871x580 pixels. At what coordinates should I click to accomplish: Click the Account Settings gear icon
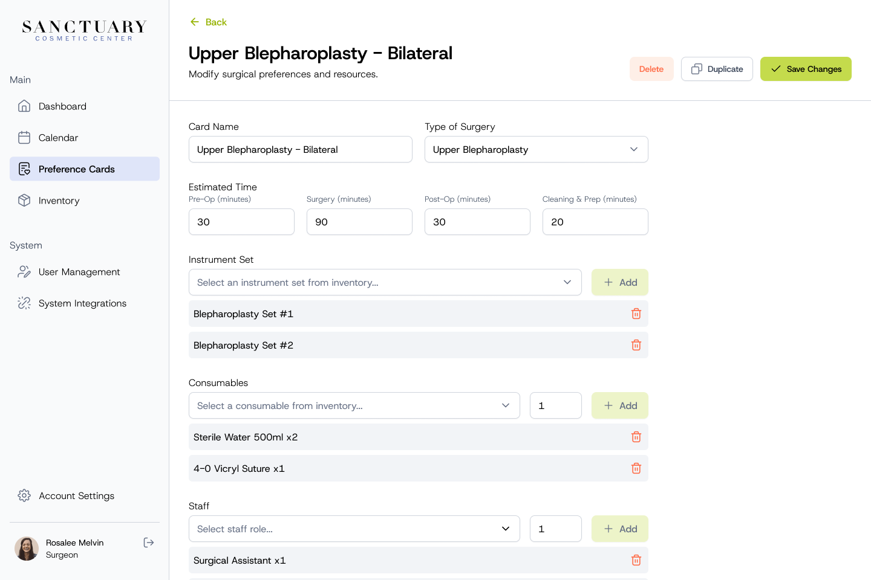click(24, 495)
